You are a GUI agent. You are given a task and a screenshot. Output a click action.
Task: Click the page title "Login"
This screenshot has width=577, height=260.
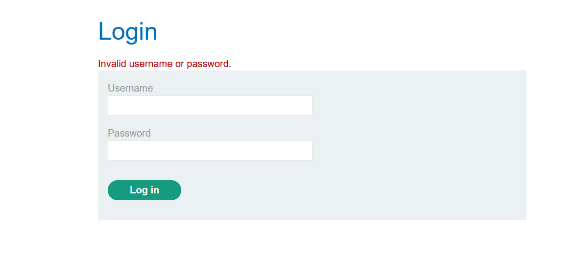pos(128,32)
